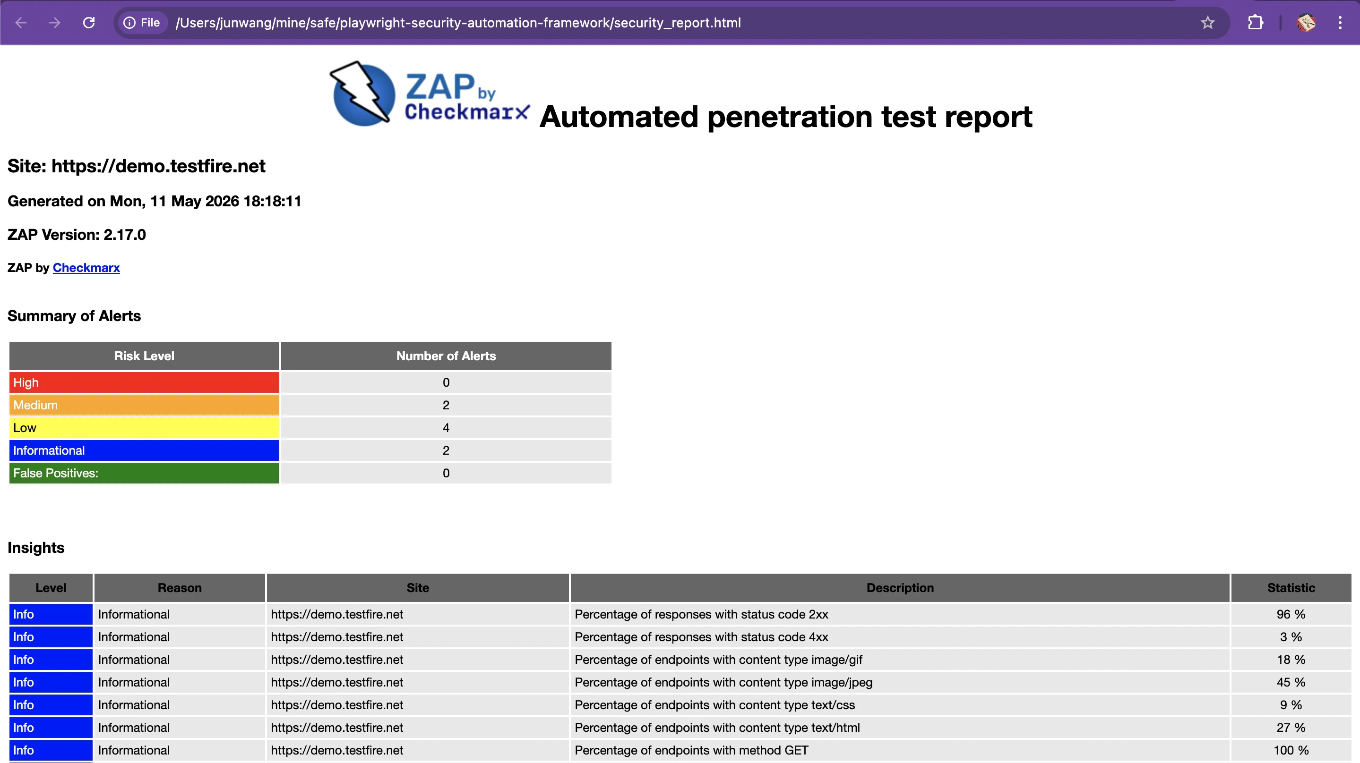Viewport: 1360px width, 763px height.
Task: Click the Informational risk level cell
Action: (144, 450)
